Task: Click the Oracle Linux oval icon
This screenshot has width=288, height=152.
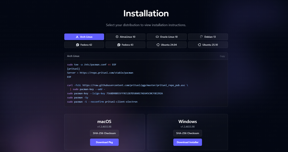Action: coord(157,37)
